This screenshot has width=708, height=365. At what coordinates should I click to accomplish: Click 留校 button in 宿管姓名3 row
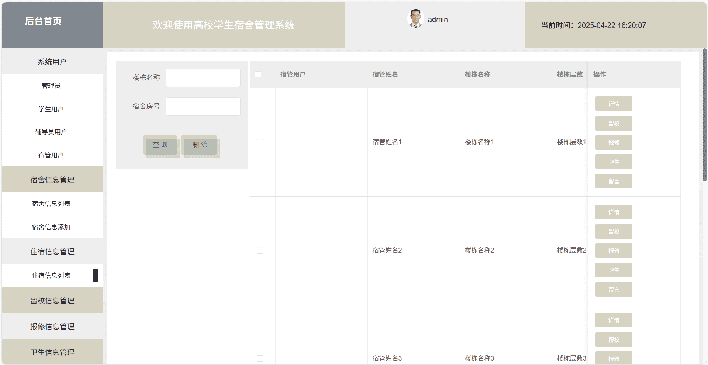click(x=614, y=340)
